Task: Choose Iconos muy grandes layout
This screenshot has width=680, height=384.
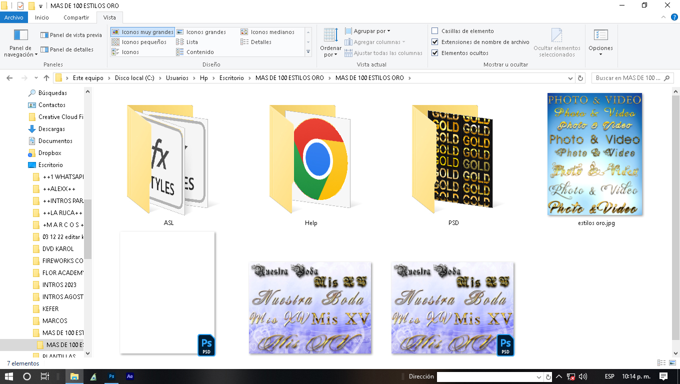Action: 142,32
